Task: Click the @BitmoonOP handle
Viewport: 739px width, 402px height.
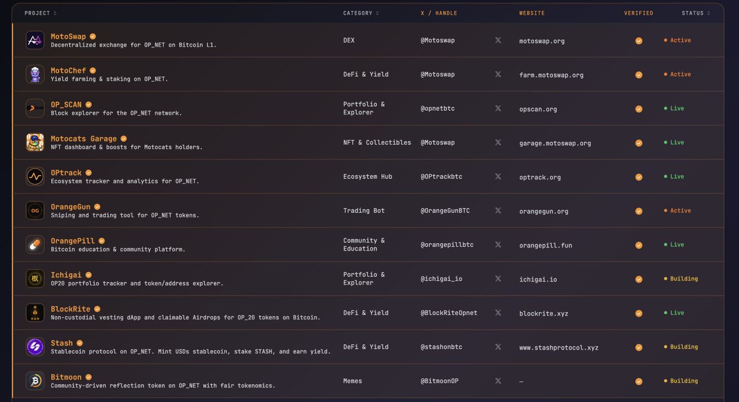Action: (440, 381)
